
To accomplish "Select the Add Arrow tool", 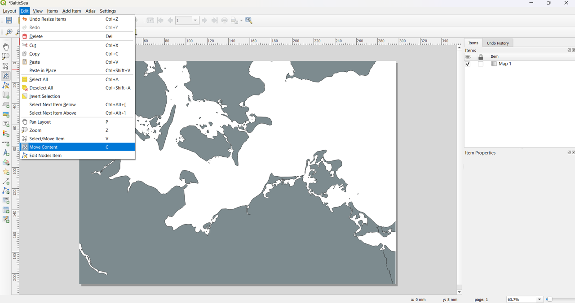I will tap(6, 182).
